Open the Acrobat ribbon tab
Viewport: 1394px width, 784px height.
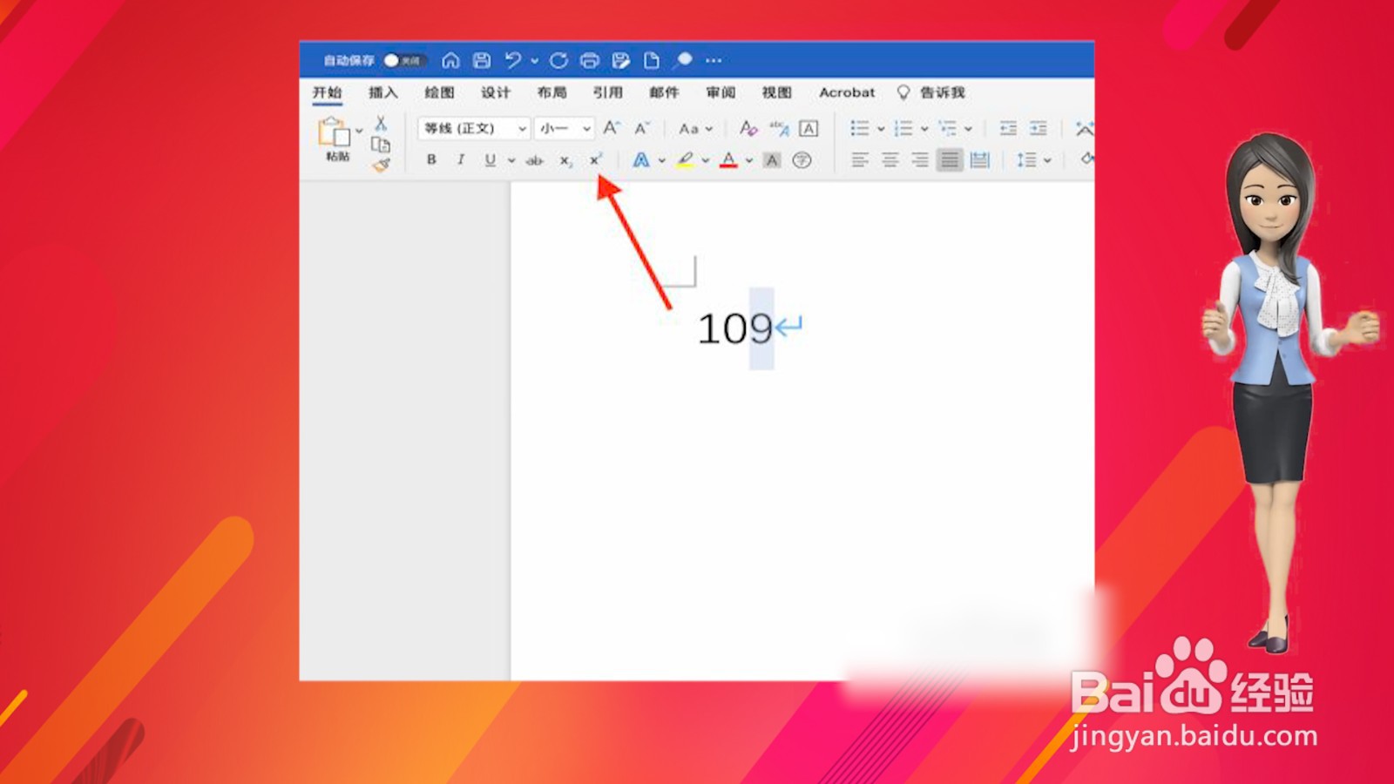click(847, 92)
